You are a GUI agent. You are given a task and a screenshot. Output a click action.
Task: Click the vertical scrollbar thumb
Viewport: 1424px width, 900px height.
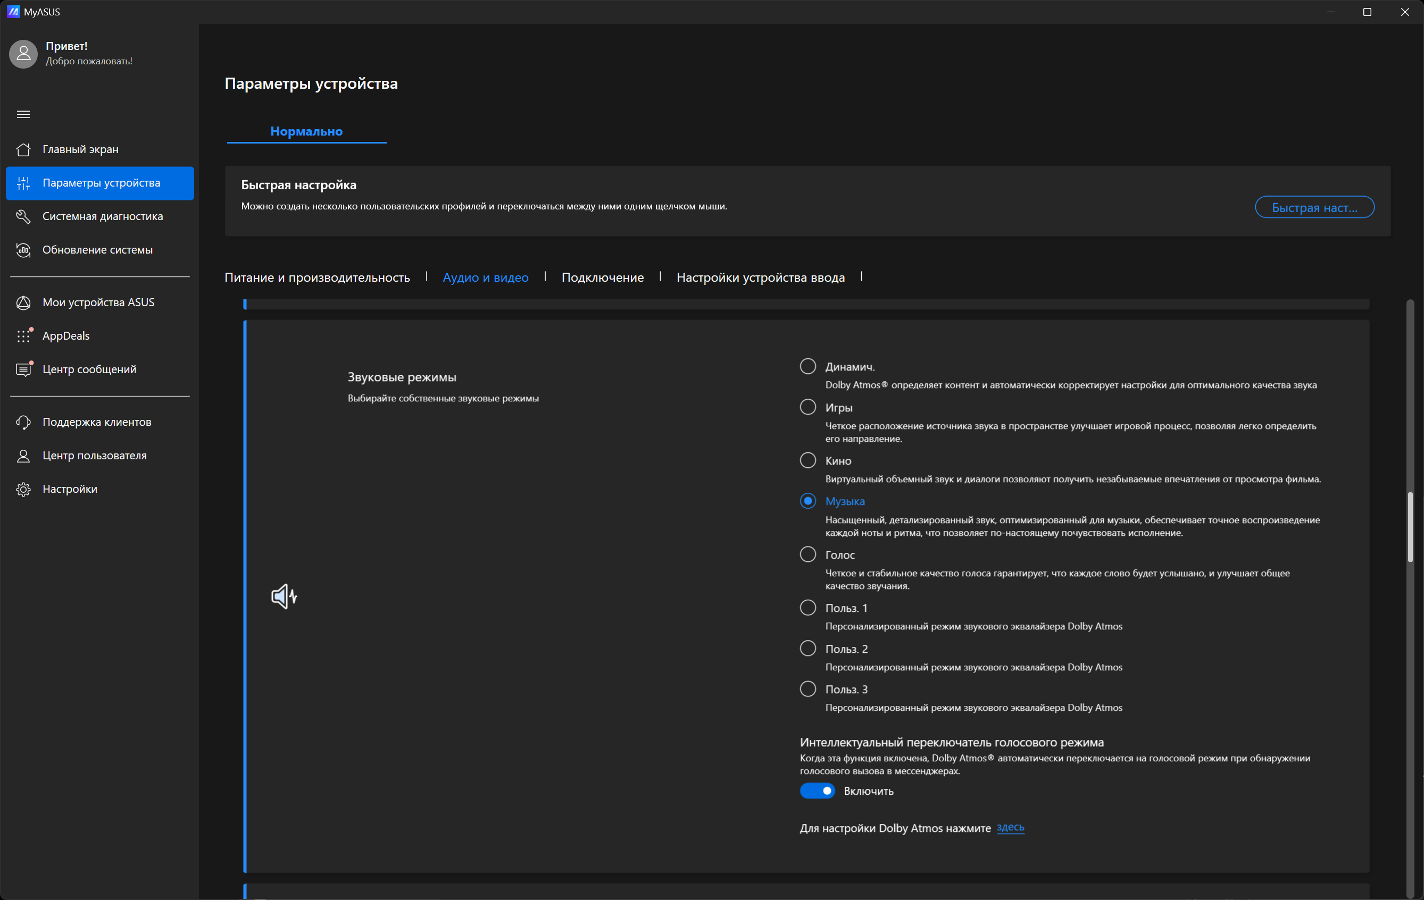tap(1410, 527)
